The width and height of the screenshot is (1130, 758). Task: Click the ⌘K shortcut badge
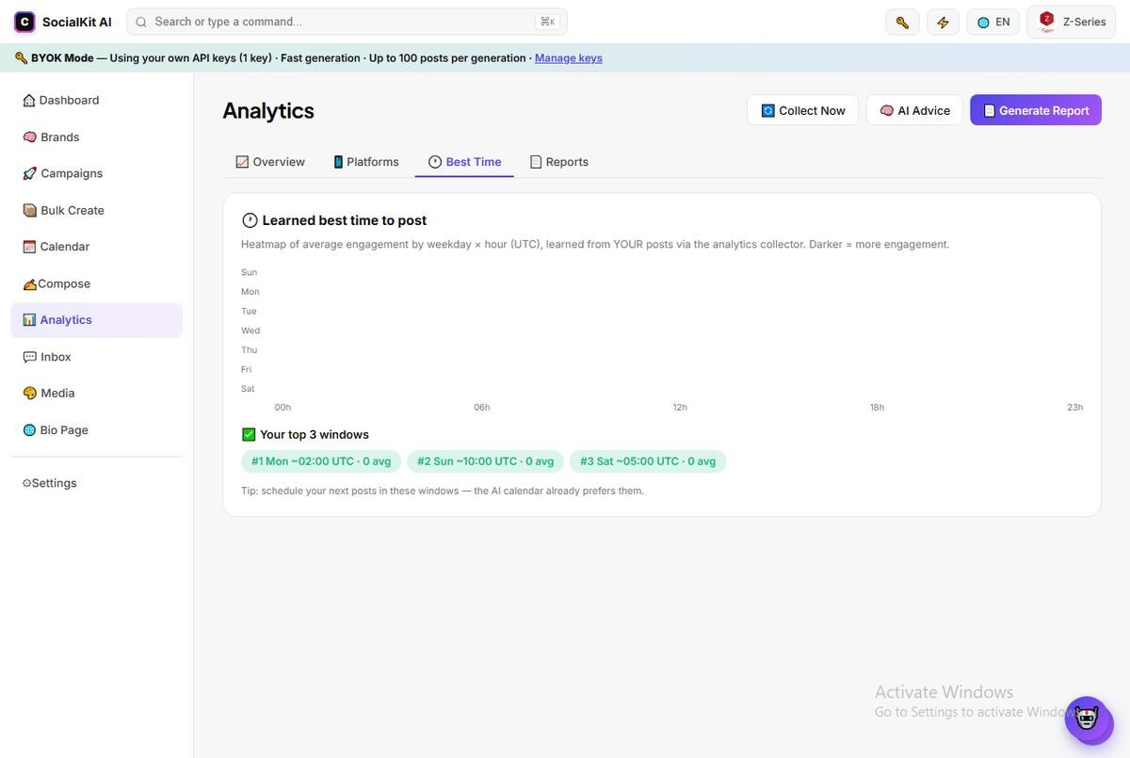coord(547,22)
